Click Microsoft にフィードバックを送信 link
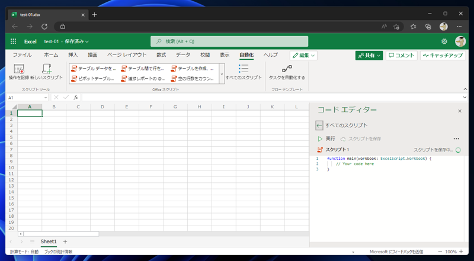 [396, 252]
